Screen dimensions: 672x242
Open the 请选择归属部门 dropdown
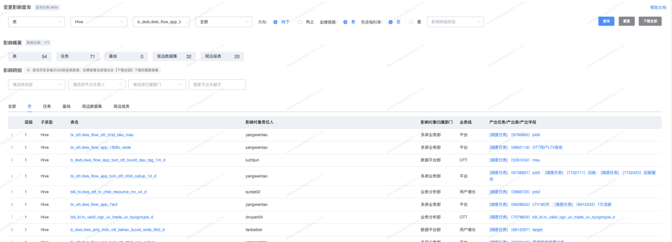click(x=157, y=85)
